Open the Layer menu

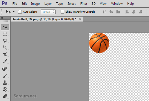[x=48, y=4]
